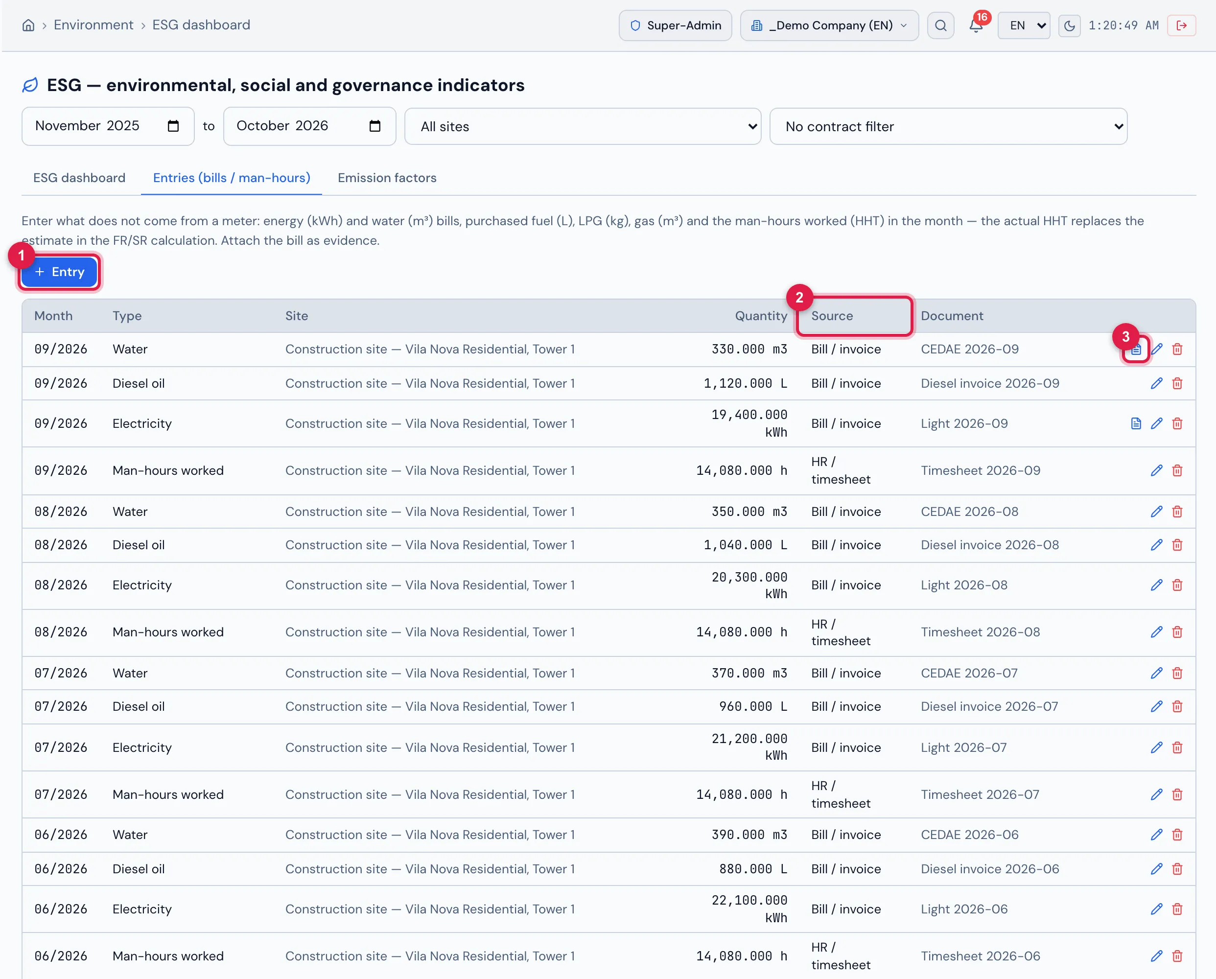Delete the CEDAE 2026-09 entry
The height and width of the screenshot is (979, 1216).
tap(1177, 349)
